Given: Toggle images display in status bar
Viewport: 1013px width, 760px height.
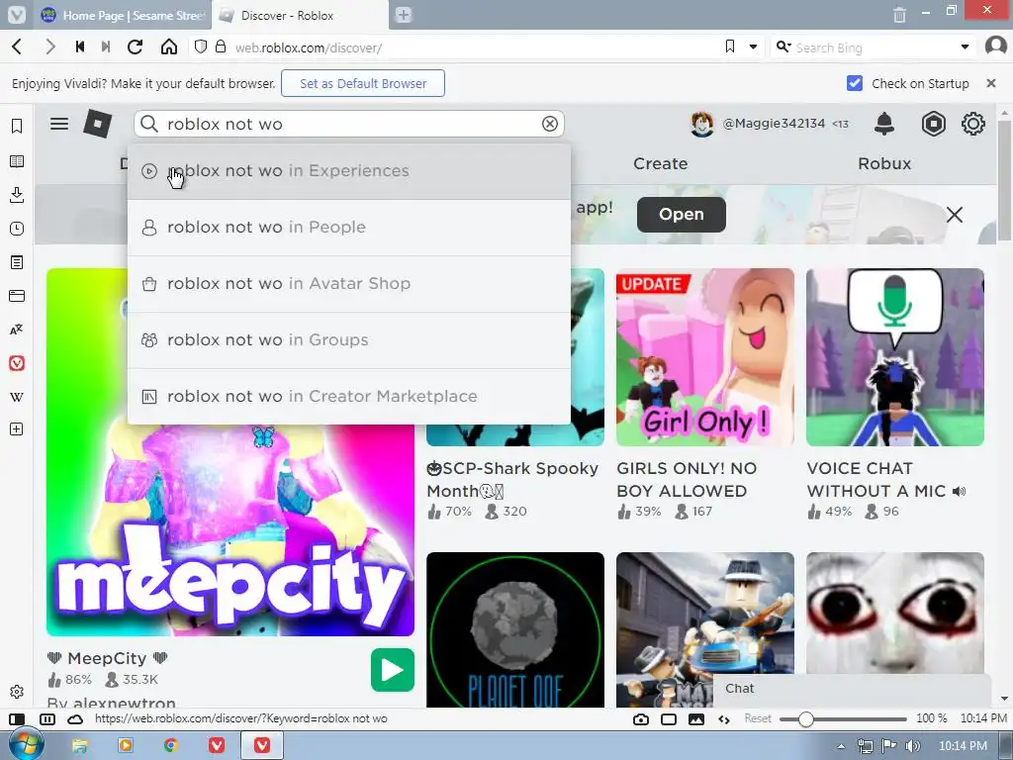Looking at the screenshot, I should point(696,719).
